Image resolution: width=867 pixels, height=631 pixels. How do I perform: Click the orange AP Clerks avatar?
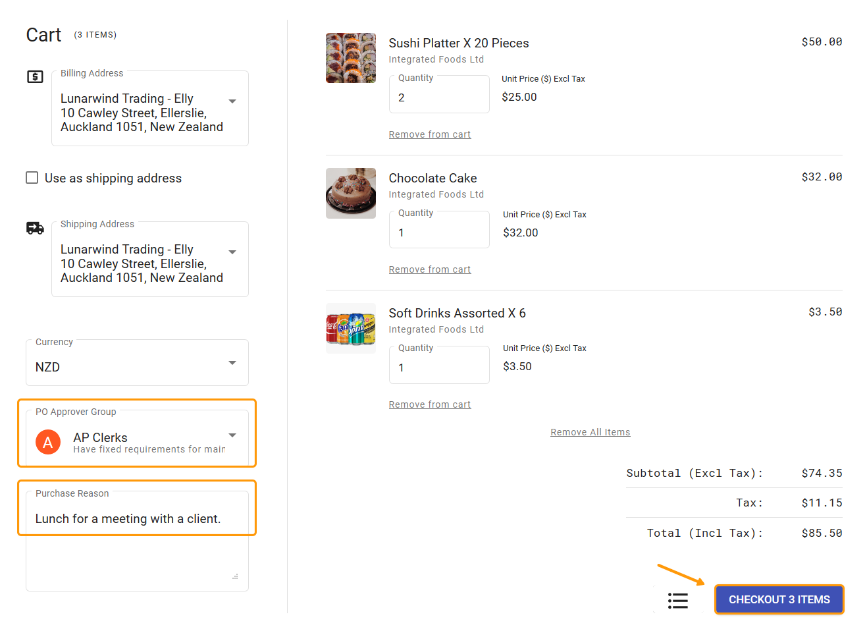point(47,442)
